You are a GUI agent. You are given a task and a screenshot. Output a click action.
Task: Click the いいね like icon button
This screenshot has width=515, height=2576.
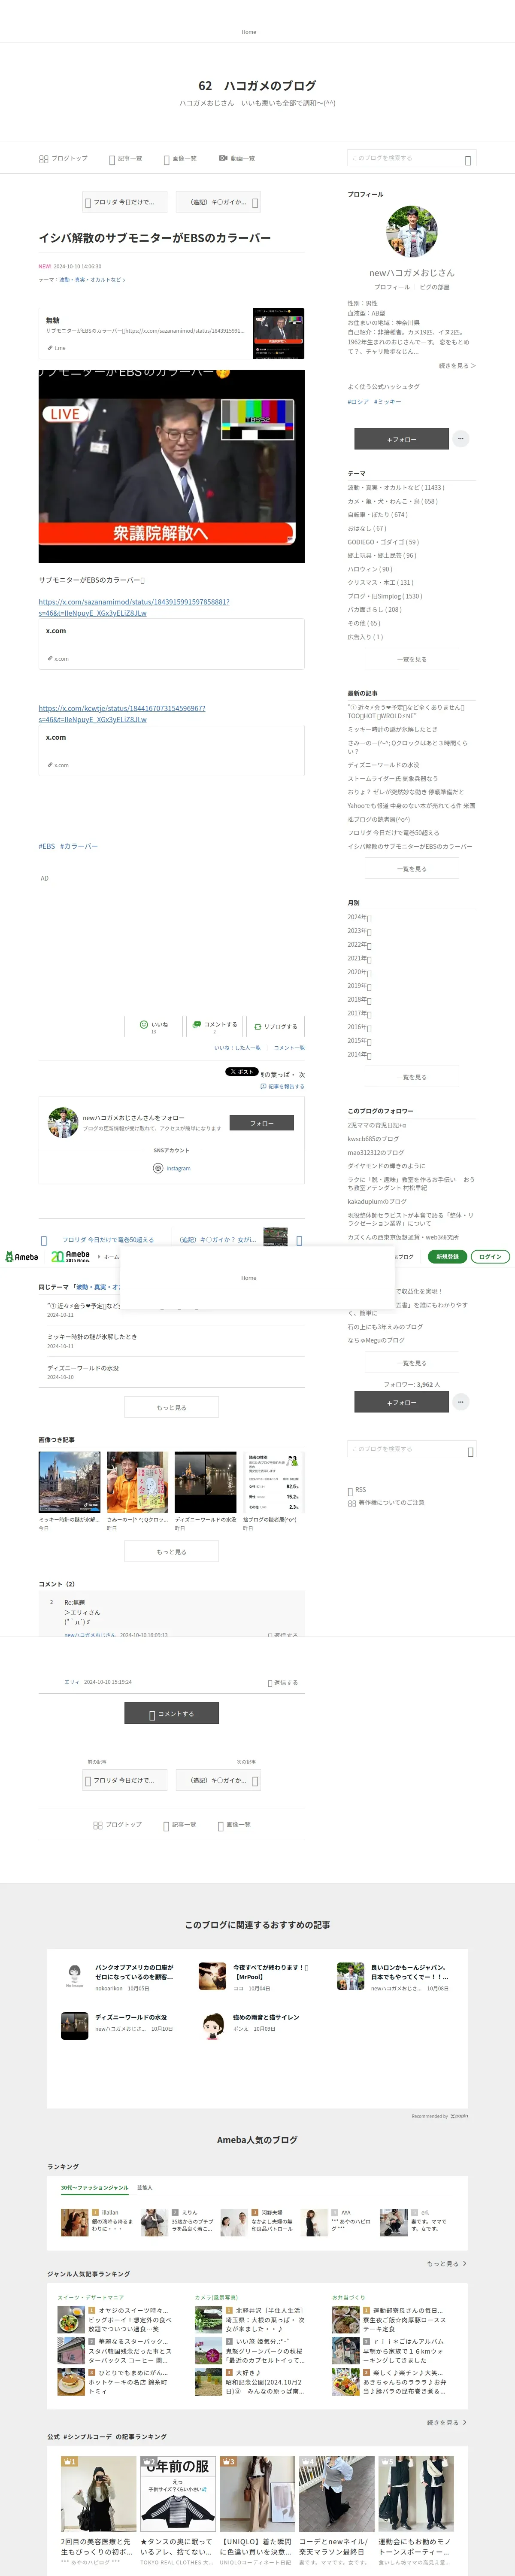(x=154, y=1026)
